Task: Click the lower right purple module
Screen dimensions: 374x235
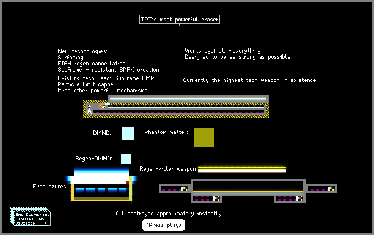Action: click(x=290, y=198)
